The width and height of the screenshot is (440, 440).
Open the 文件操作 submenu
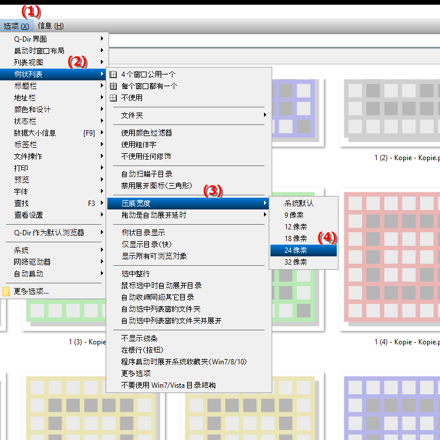(53, 156)
